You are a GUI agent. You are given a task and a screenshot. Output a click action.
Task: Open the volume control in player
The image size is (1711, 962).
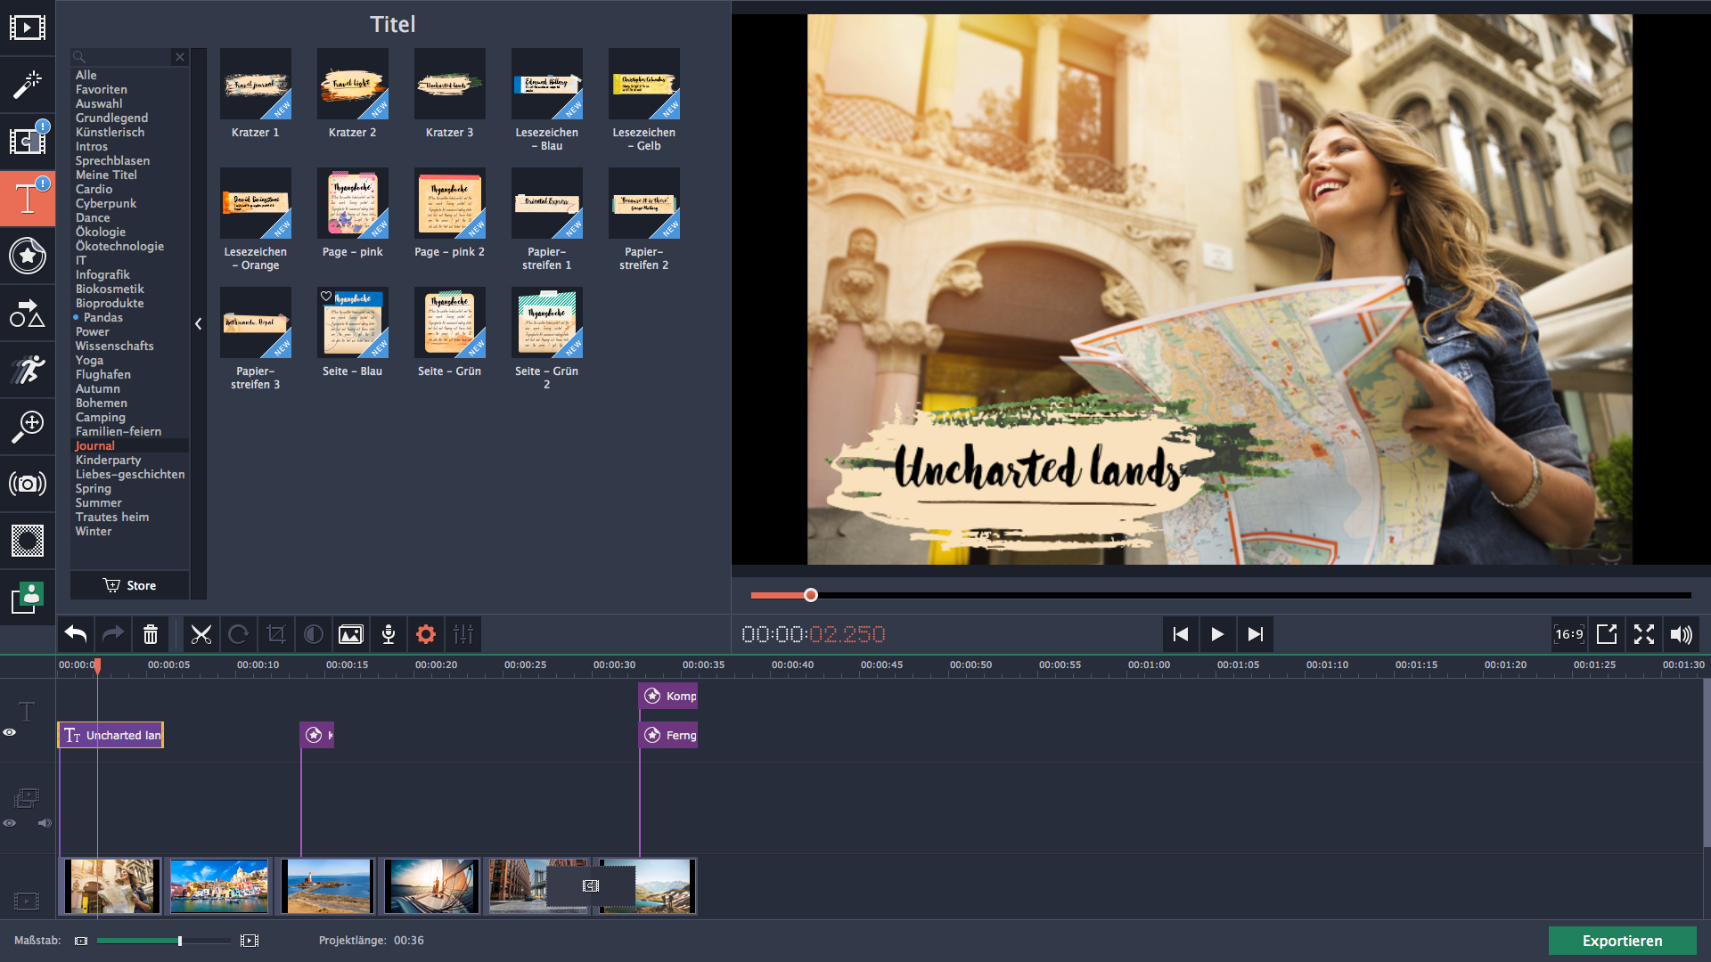coord(1681,634)
